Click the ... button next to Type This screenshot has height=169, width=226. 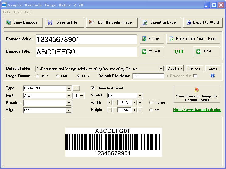(x=76, y=88)
